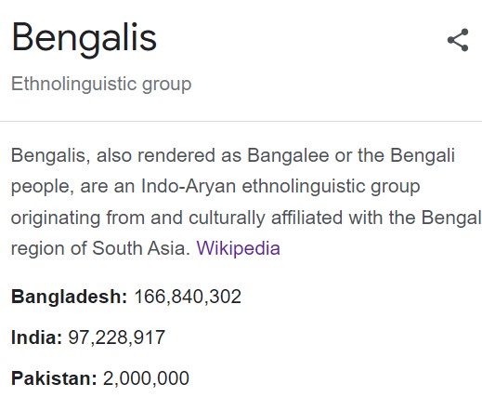Click the share icon

point(458,40)
